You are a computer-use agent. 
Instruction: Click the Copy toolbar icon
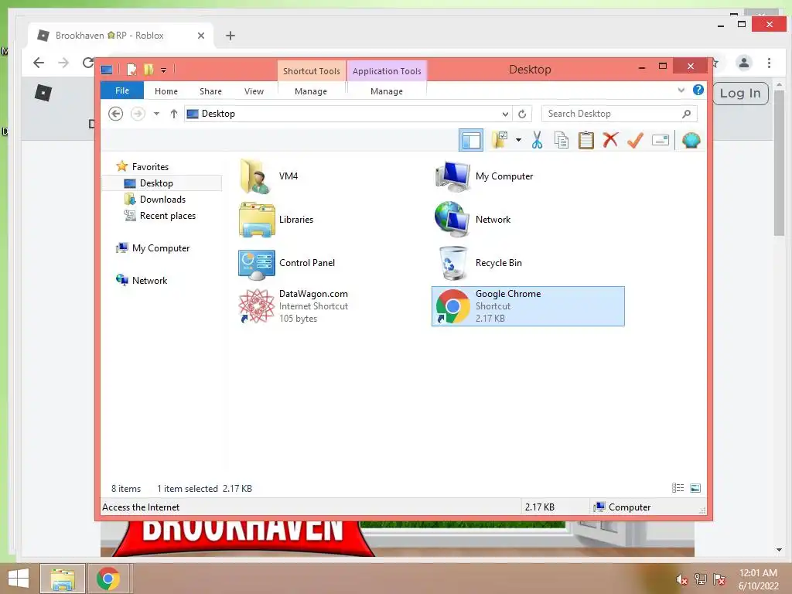click(x=562, y=140)
